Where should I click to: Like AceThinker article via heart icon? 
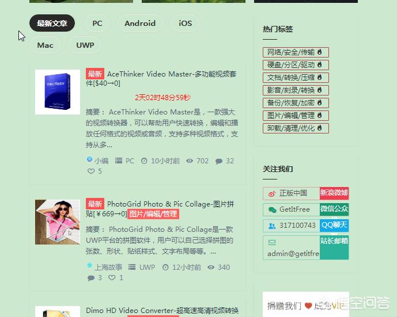tap(91, 171)
